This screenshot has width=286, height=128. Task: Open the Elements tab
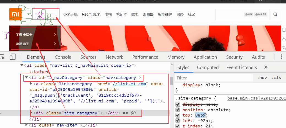coord(36,57)
